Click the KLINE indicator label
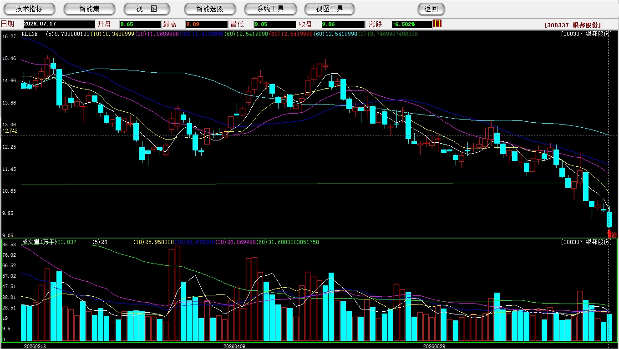The width and height of the screenshot is (619, 349). point(30,34)
